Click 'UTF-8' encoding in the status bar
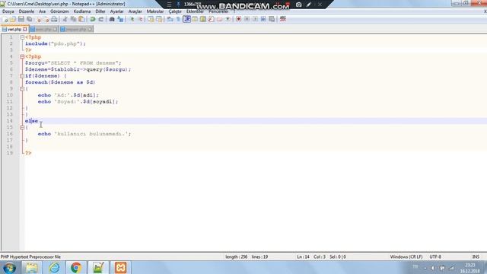The image size is (487, 274). [435, 257]
